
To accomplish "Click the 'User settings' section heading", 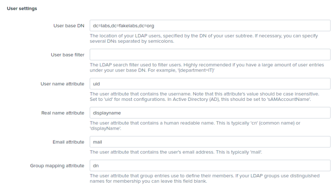I will (x=22, y=9).
